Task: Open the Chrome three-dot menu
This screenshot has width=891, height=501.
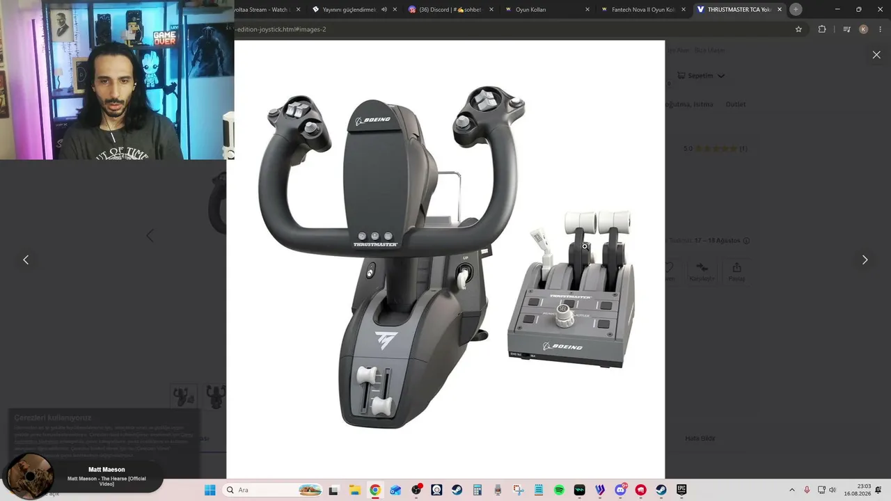Action: 881,29
